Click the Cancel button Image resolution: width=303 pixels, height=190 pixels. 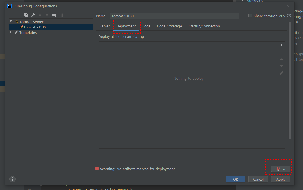pyautogui.click(x=258, y=179)
